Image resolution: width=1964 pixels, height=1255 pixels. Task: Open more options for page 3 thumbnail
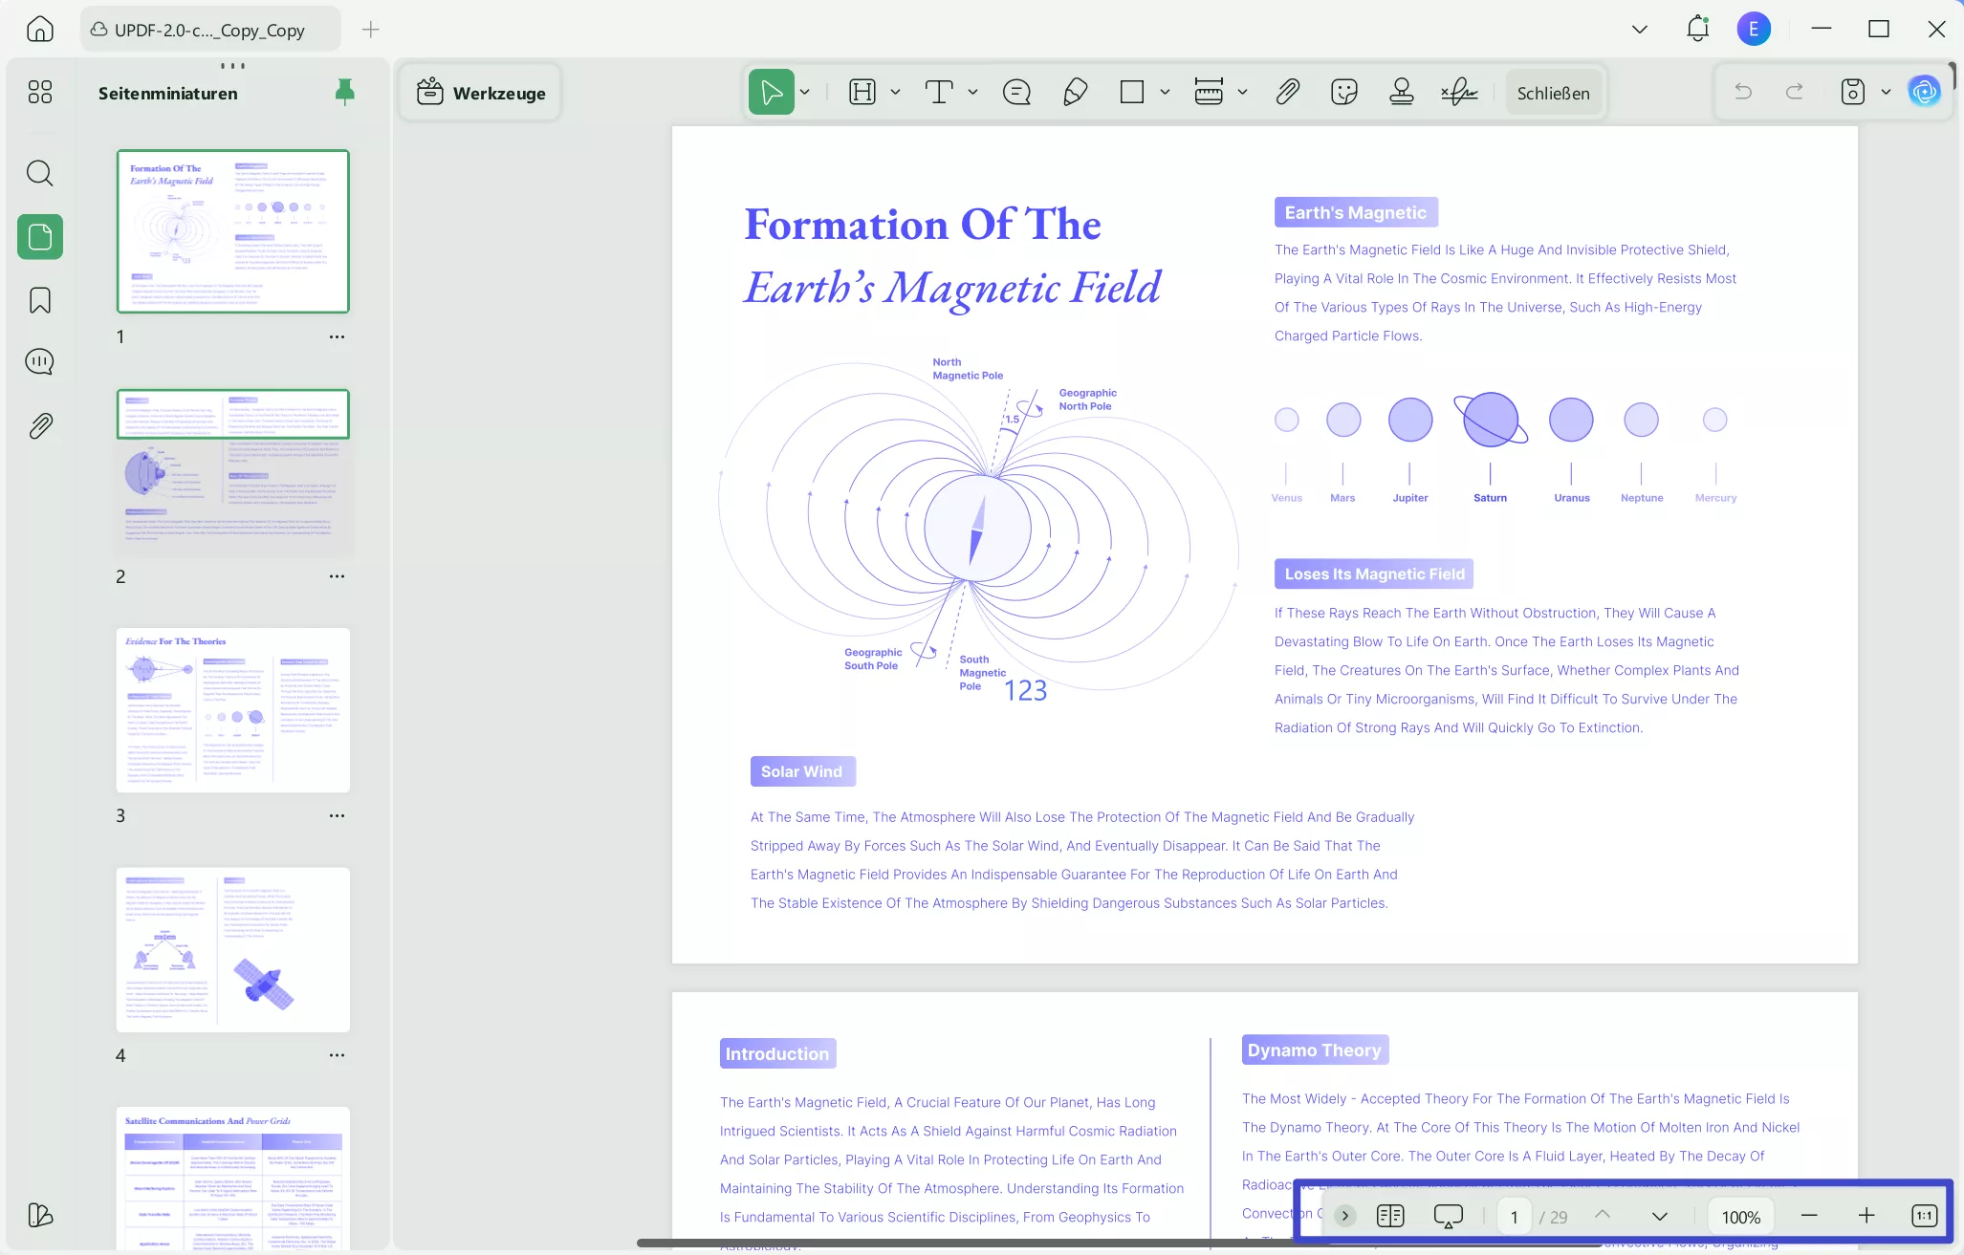(337, 815)
